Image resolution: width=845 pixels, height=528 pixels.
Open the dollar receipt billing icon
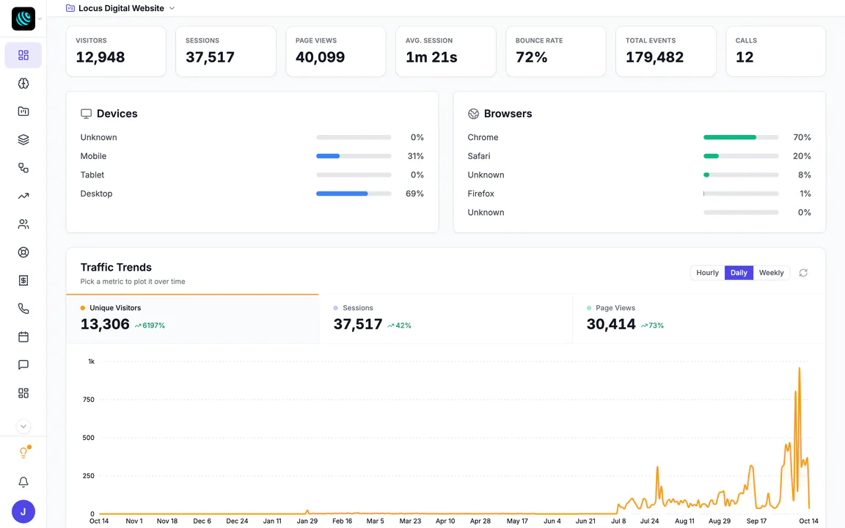23,280
